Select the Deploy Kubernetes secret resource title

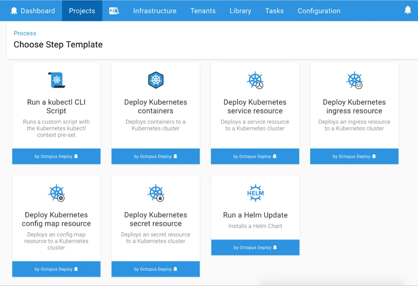pos(156,219)
